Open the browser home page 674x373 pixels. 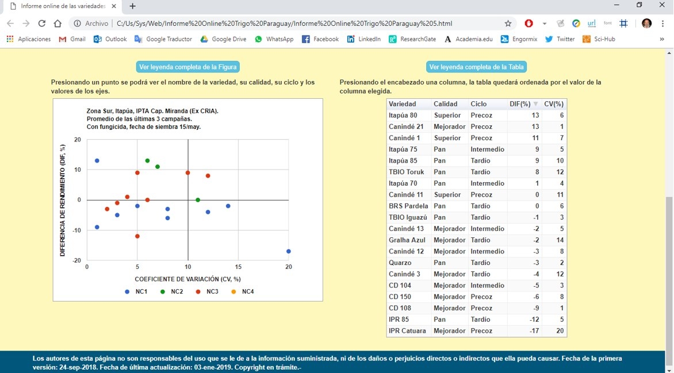57,24
